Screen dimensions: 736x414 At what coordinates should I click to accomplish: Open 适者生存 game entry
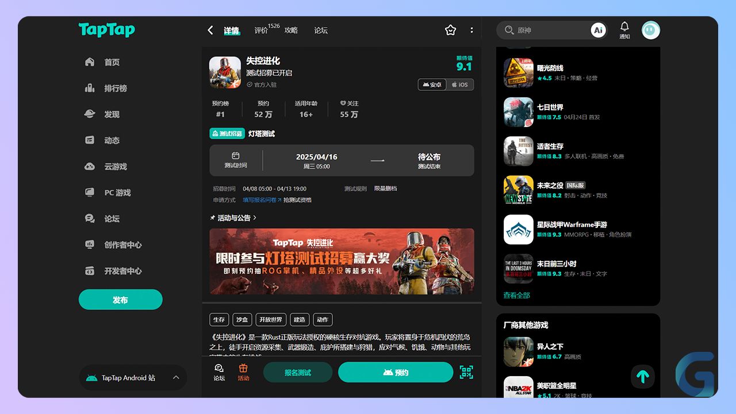click(x=578, y=151)
